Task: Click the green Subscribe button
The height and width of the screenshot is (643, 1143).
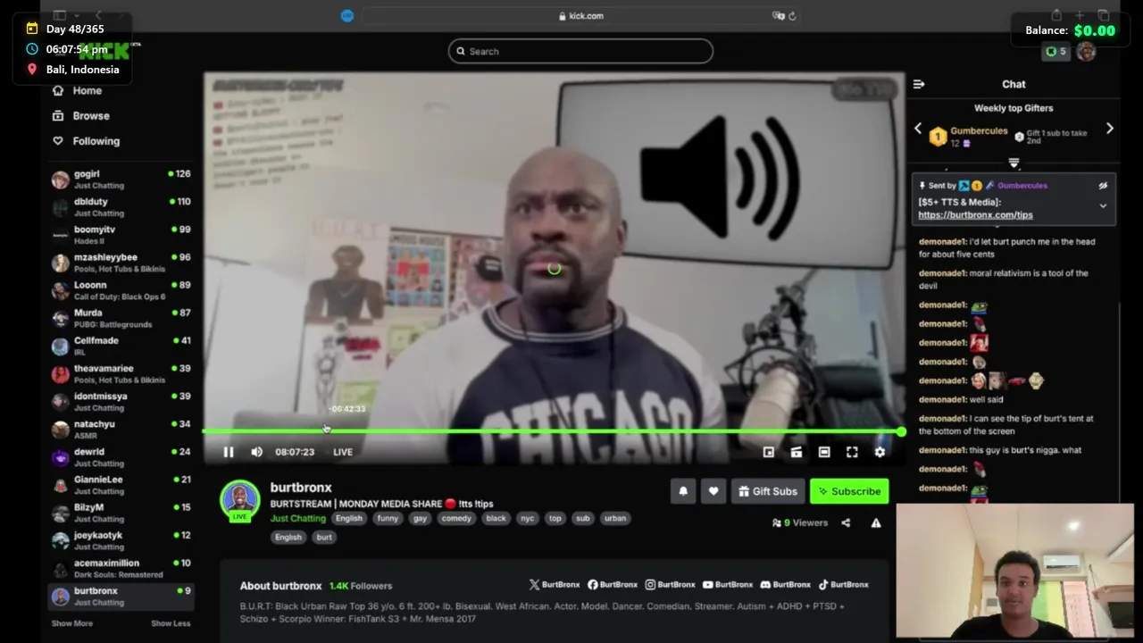Action: point(849,491)
